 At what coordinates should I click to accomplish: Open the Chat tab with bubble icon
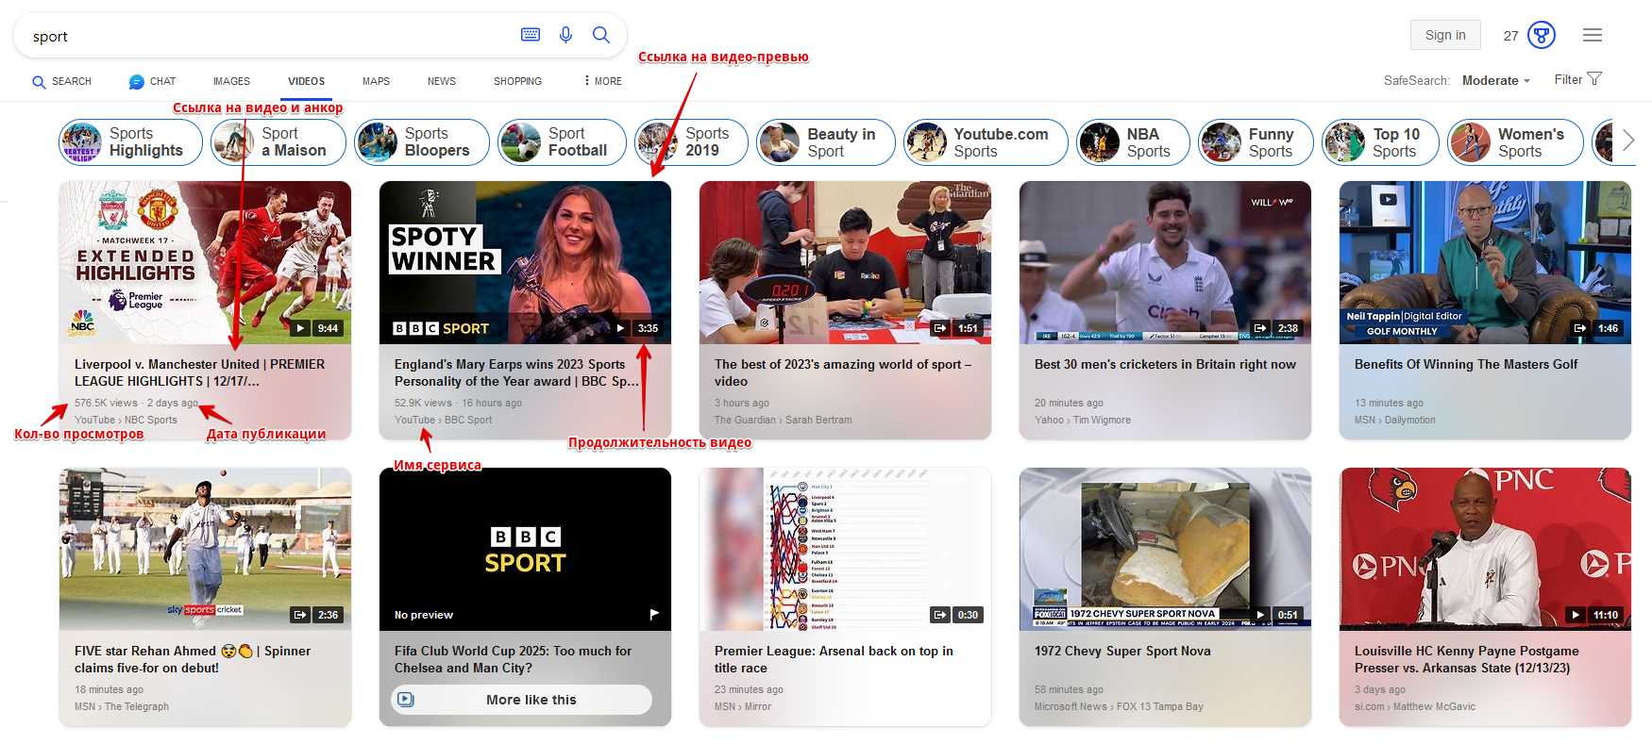[x=152, y=81]
